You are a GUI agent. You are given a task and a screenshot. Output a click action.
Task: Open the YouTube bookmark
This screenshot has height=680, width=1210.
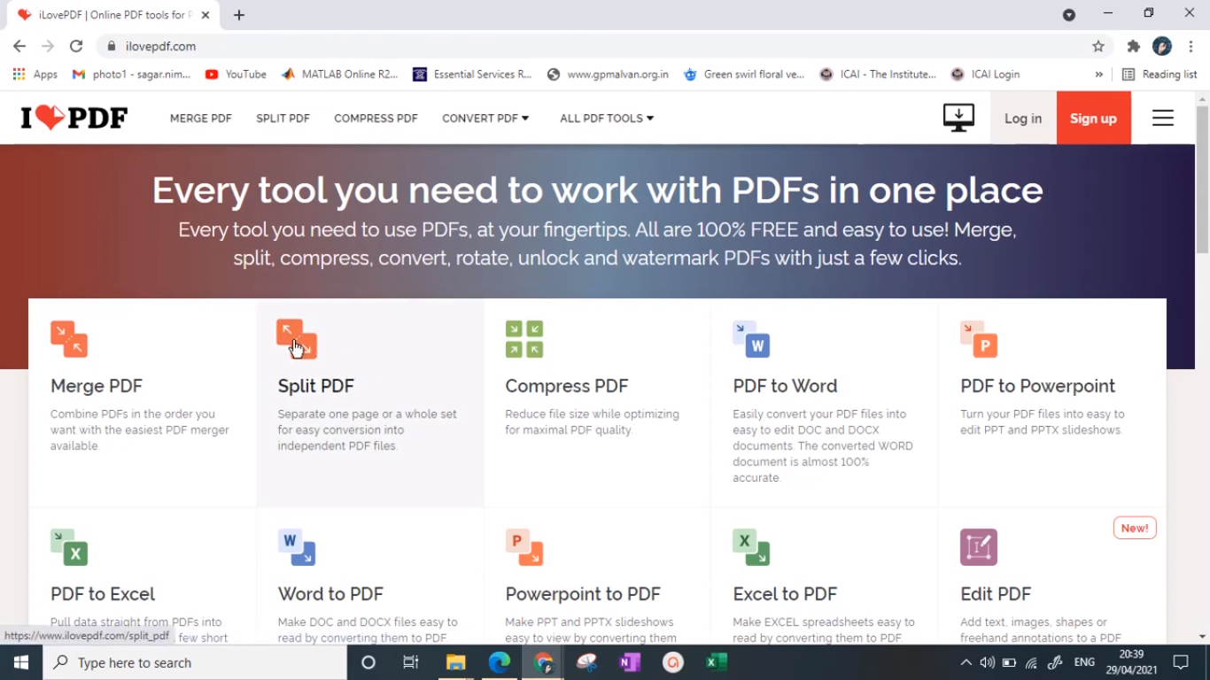point(236,74)
